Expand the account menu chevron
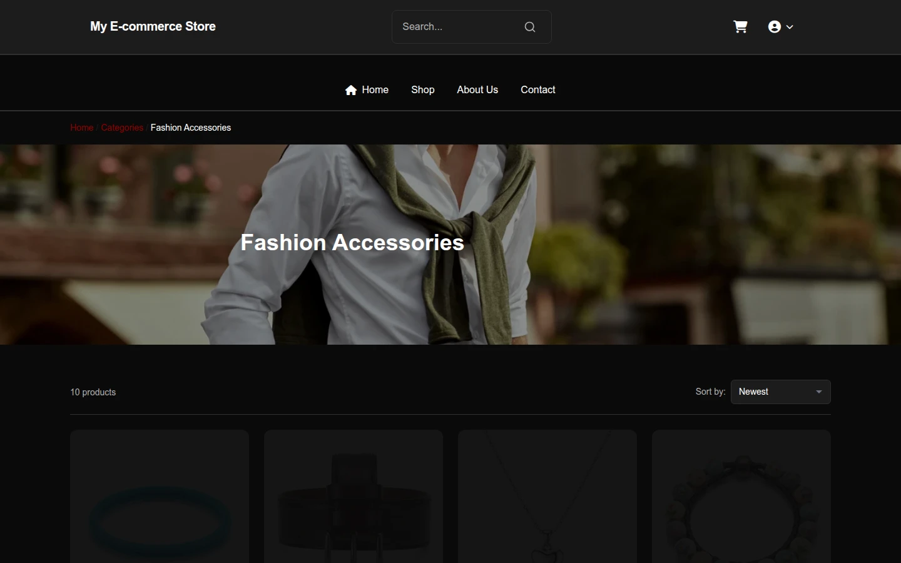This screenshot has width=901, height=563. pos(790,27)
